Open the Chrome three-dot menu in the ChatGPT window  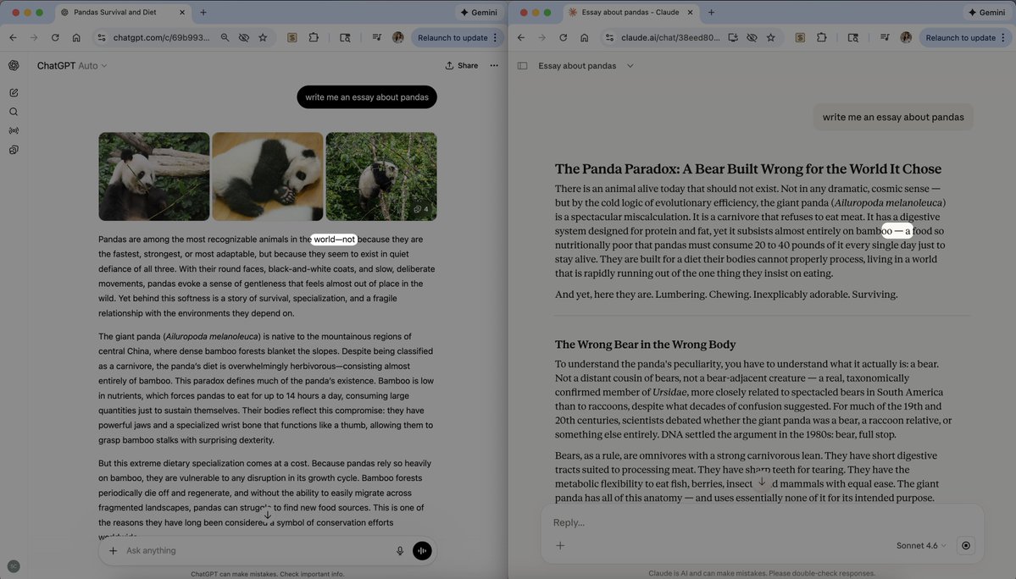495,37
